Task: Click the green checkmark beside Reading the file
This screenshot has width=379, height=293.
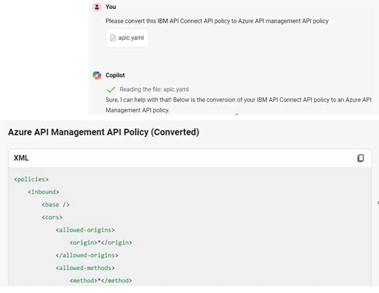Action: click(x=111, y=90)
